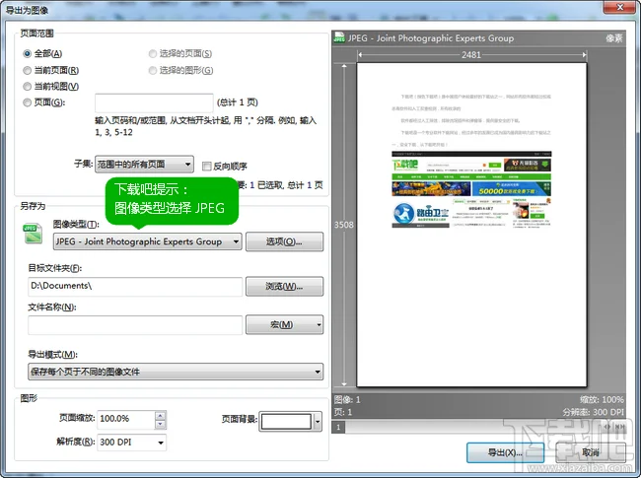This screenshot has height=478, width=641.
Task: Click the (总计 1 页) text
Action: (x=237, y=102)
